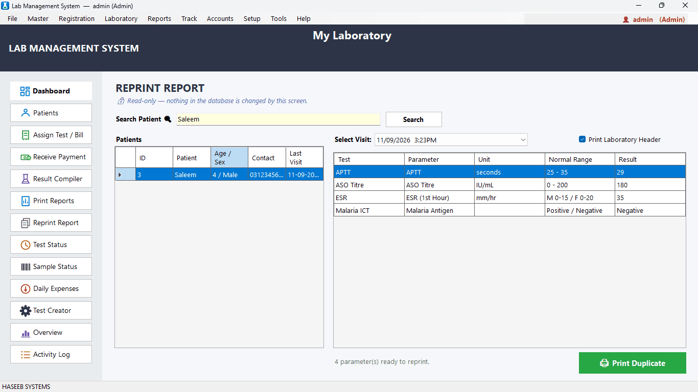Open the Accounts menu
The height and width of the screenshot is (392, 698).
click(x=220, y=18)
